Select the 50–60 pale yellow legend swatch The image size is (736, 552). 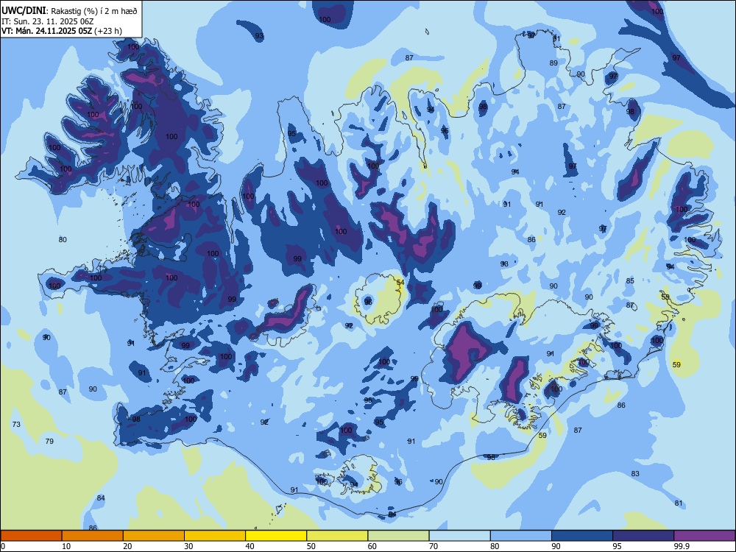(337, 536)
